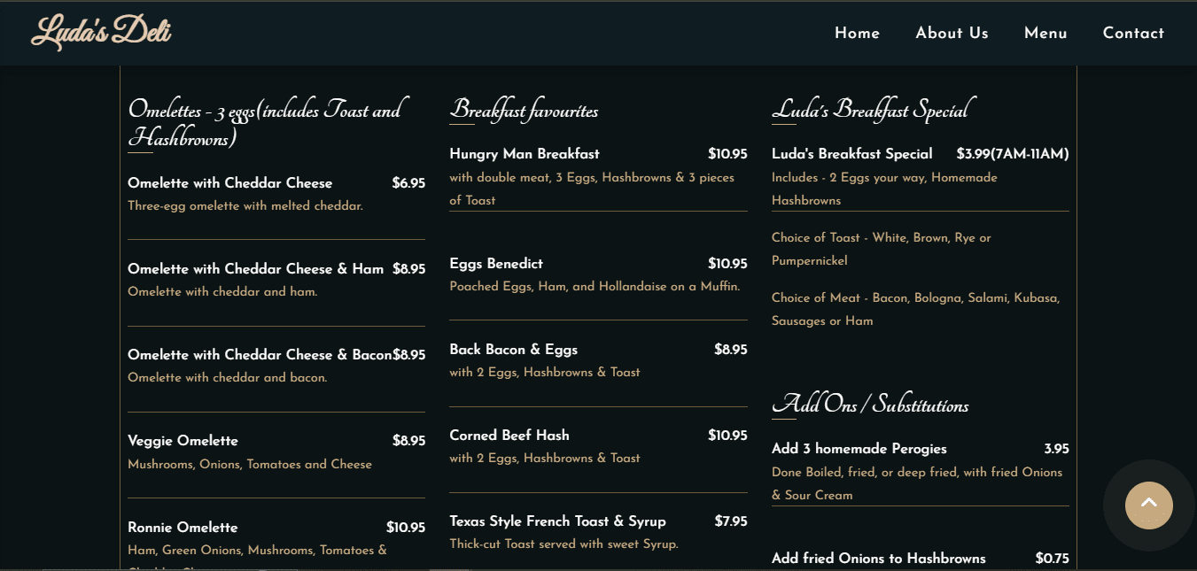The image size is (1197, 571).
Task: Choose Eggs Benedict from the menu
Action: [496, 264]
